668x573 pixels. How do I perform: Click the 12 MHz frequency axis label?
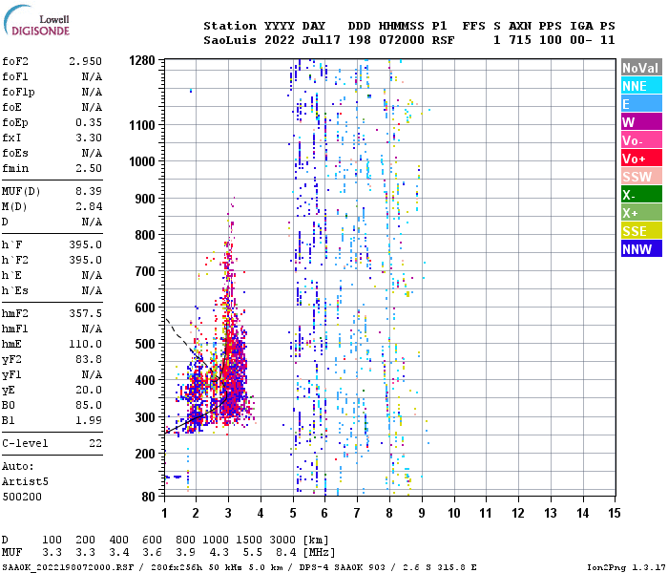(518, 513)
